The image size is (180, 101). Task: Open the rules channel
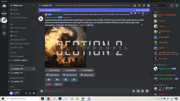22,36
